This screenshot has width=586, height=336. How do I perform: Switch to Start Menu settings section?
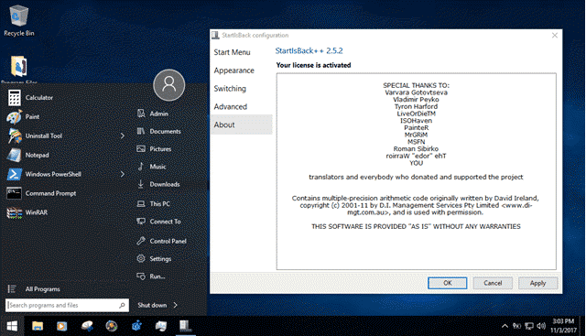232,52
